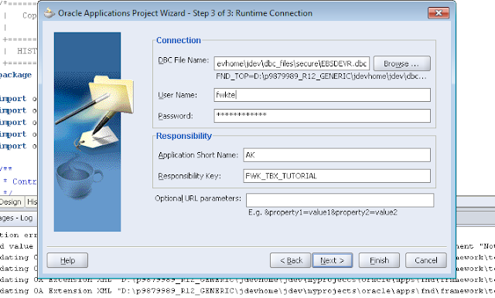This screenshot has width=495, height=298.
Task: Click the Browse button for the DBC file
Action: tap(401, 63)
